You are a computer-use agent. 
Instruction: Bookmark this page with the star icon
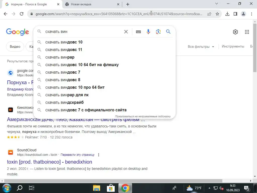pyautogui.click(x=217, y=14)
